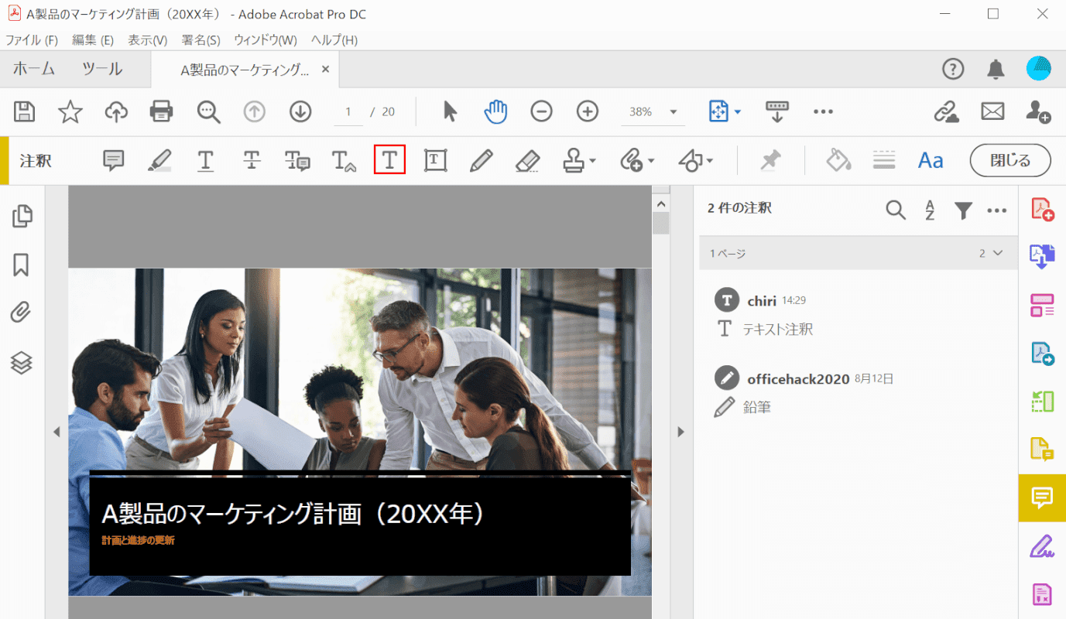Viewport: 1066px width, 619px height.
Task: Close the A製品のマーケティング document tab
Action: click(x=326, y=69)
